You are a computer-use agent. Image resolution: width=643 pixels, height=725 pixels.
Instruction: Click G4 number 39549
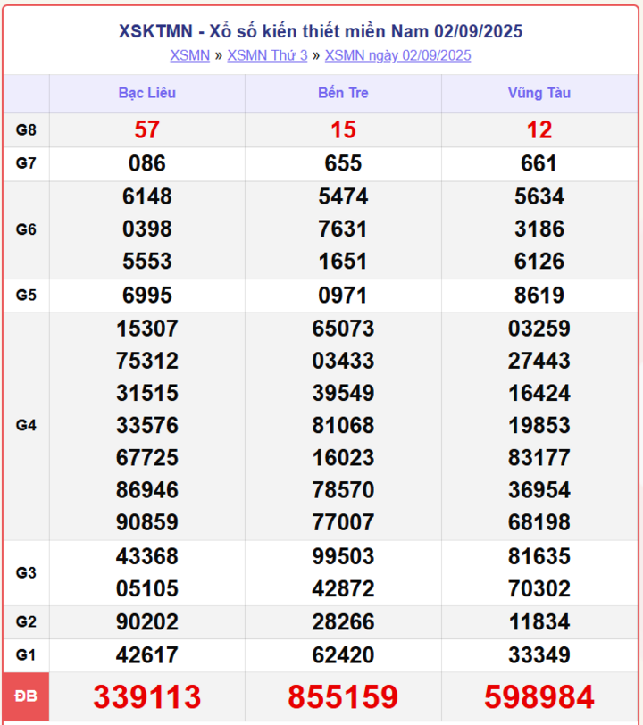[x=343, y=394]
